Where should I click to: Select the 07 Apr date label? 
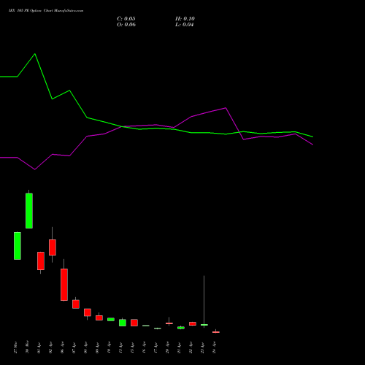(x=74, y=348)
